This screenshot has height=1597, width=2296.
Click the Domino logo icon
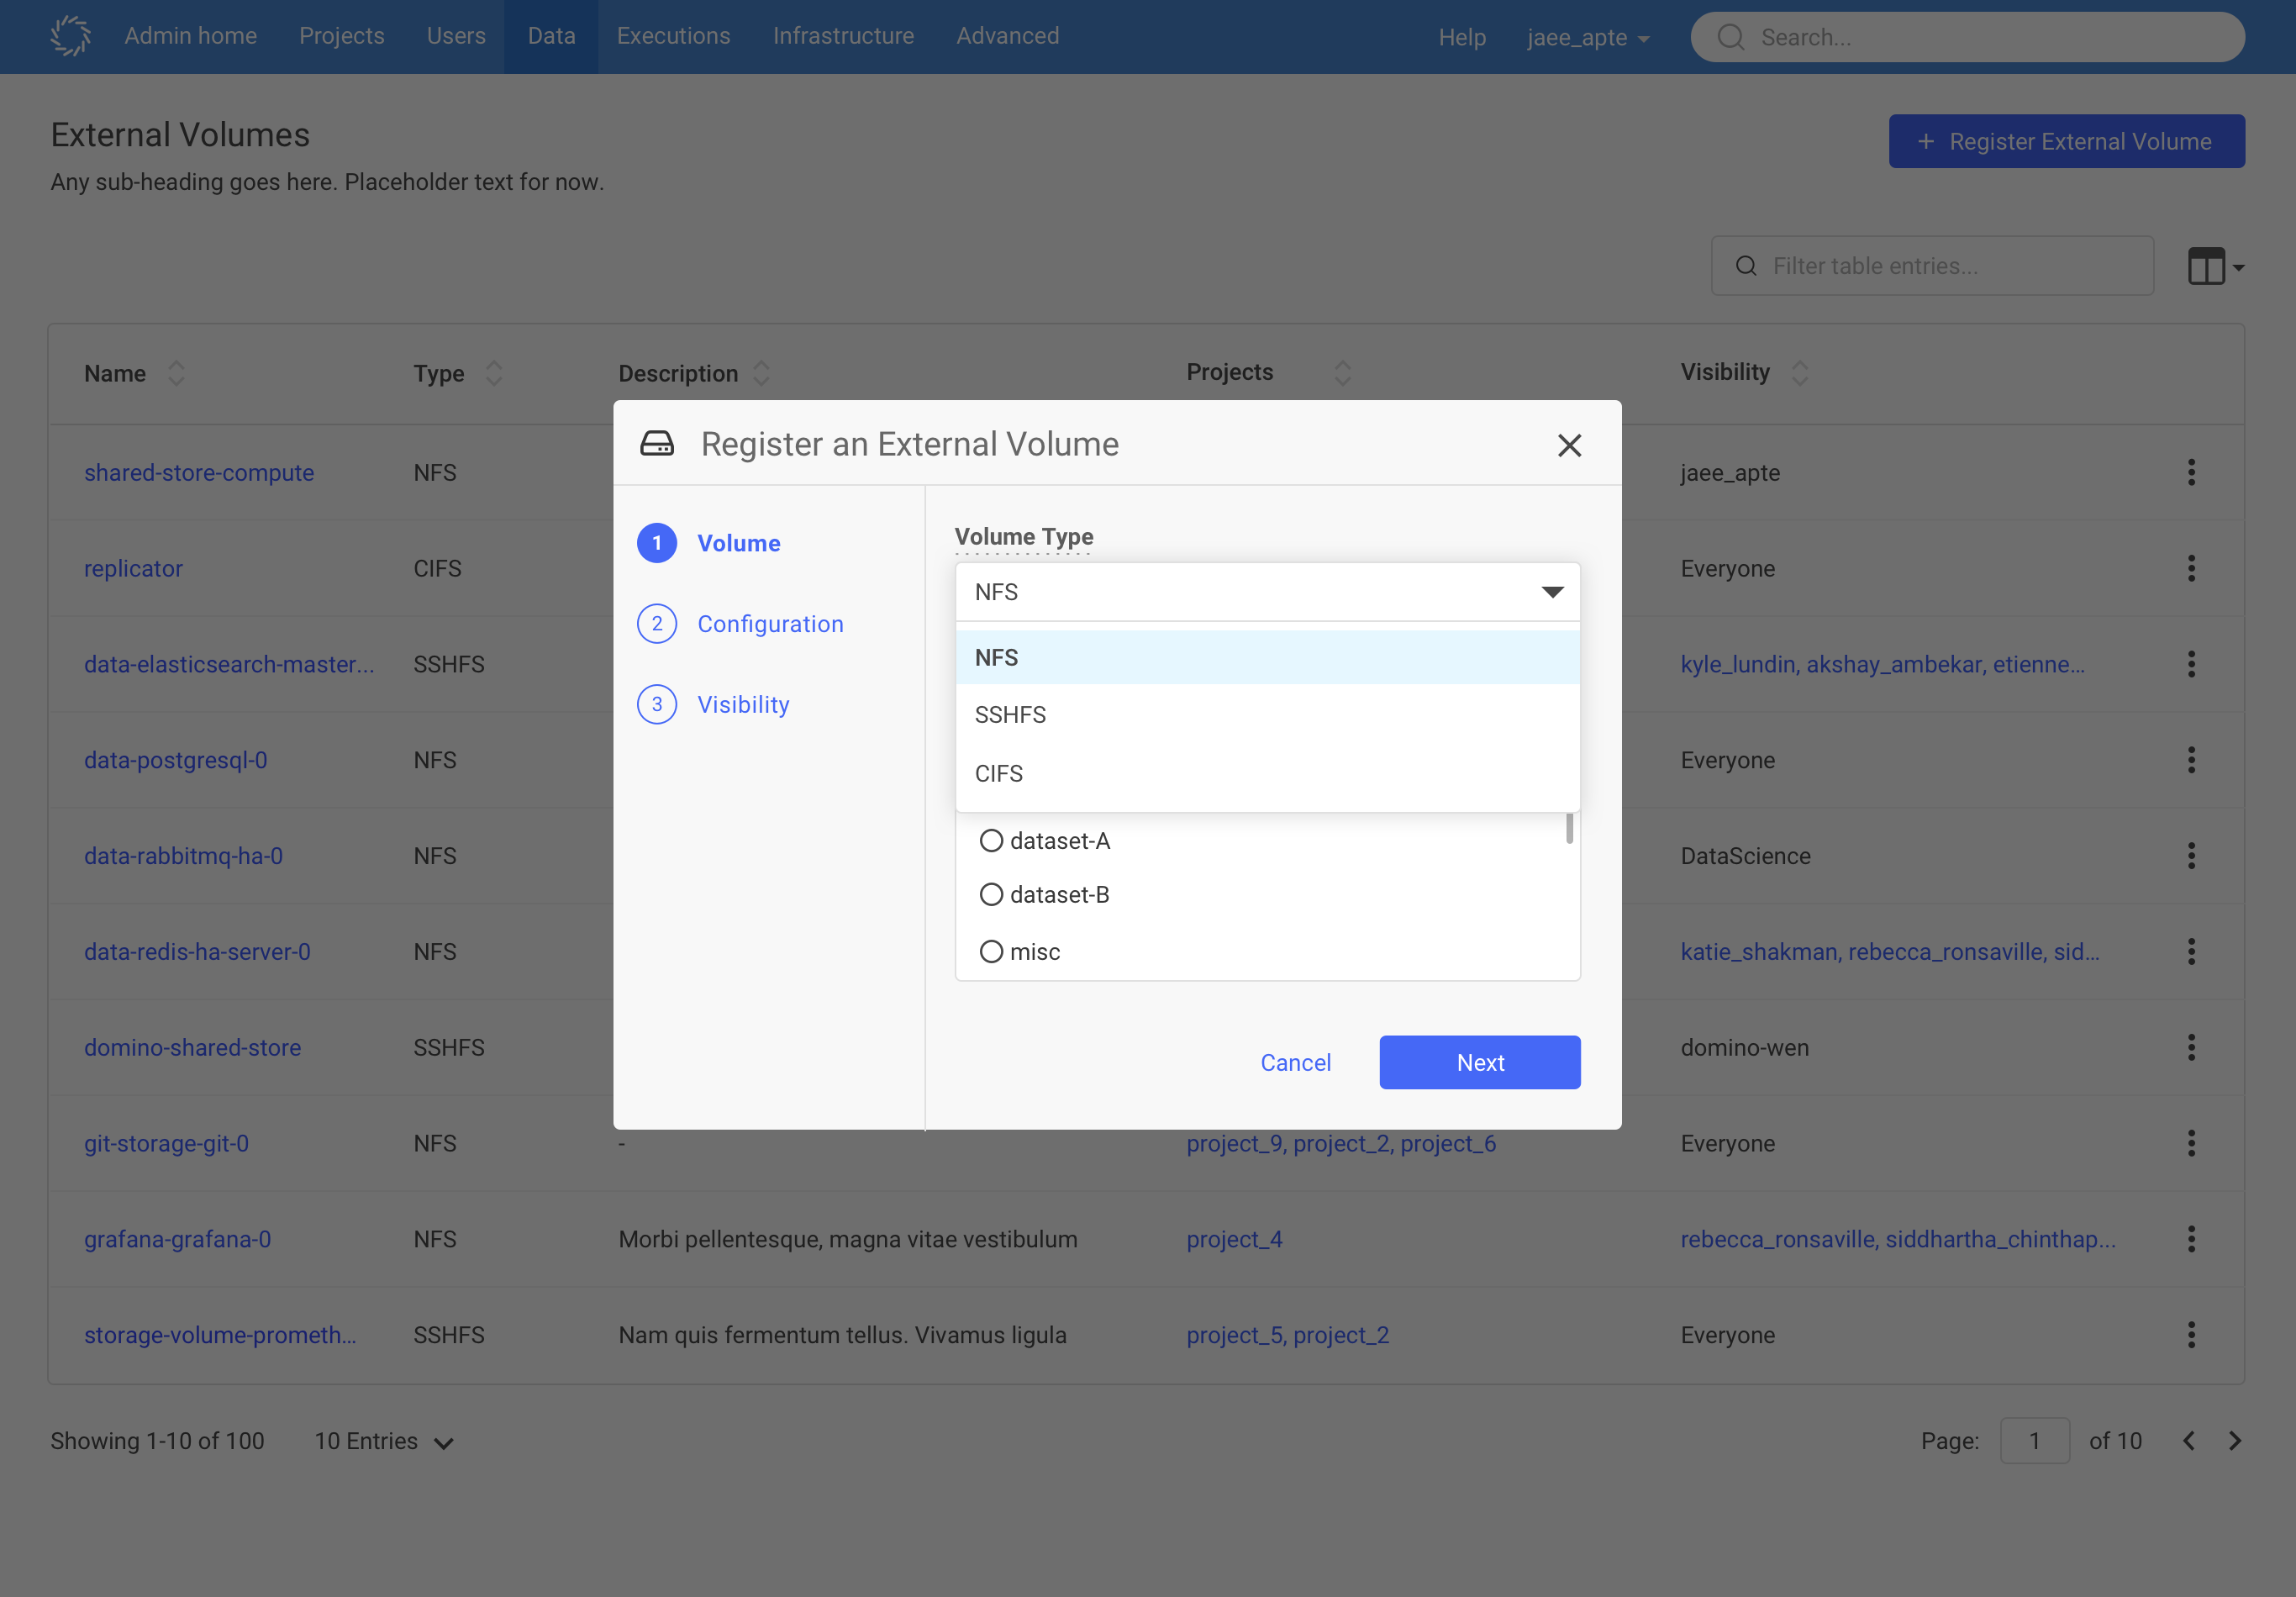coord(70,36)
